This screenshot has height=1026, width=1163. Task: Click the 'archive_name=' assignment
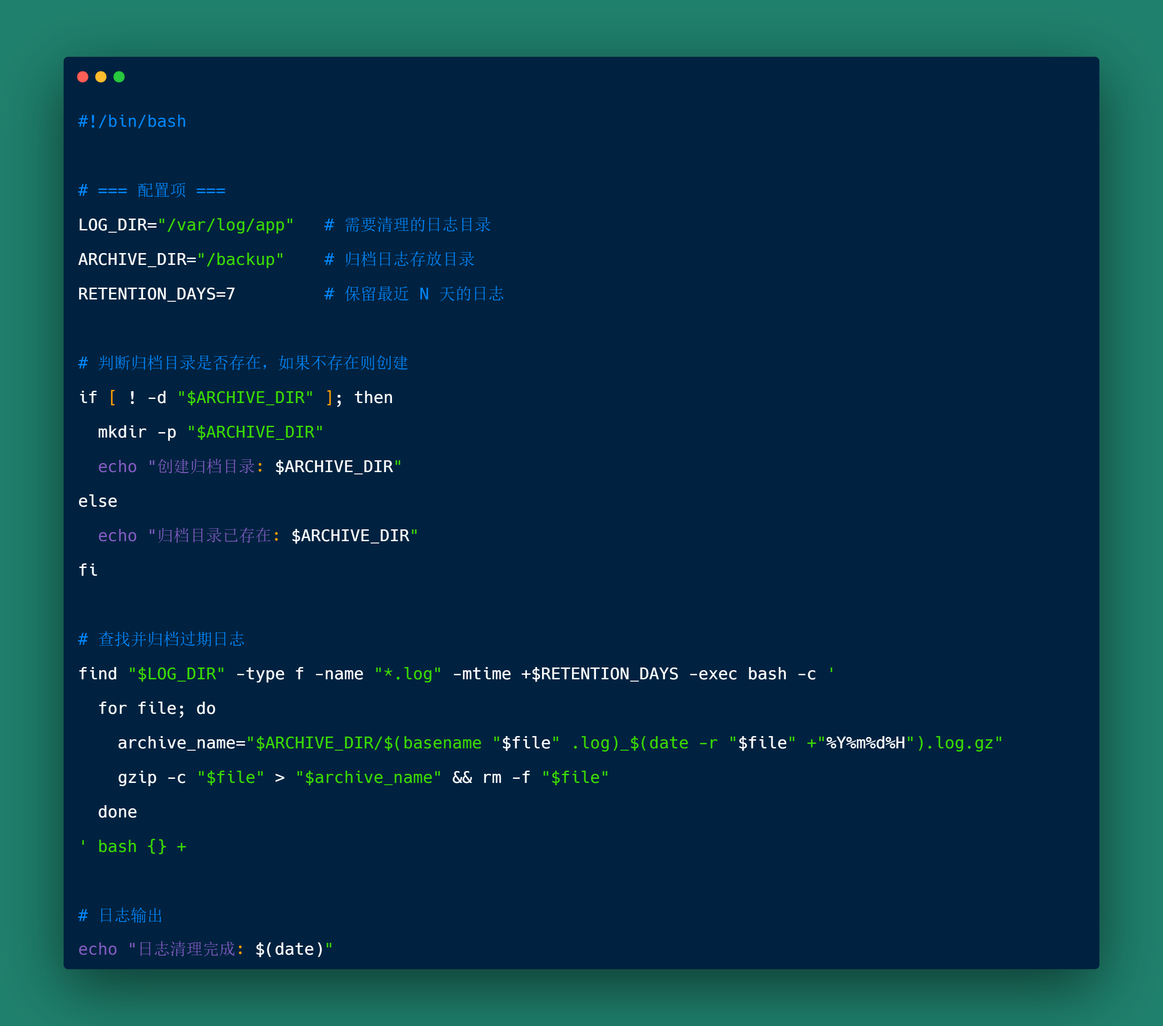[182, 743]
